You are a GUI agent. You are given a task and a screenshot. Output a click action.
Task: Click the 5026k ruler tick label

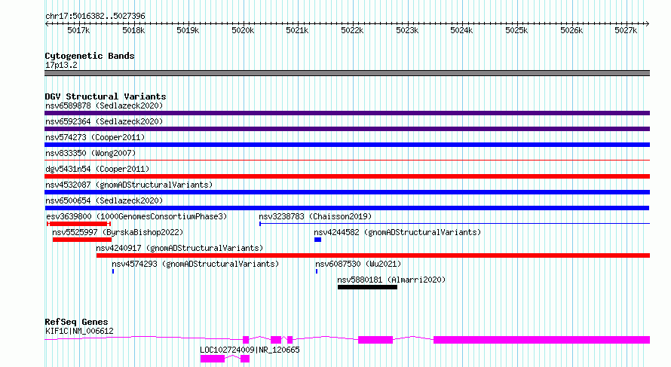pos(571,30)
